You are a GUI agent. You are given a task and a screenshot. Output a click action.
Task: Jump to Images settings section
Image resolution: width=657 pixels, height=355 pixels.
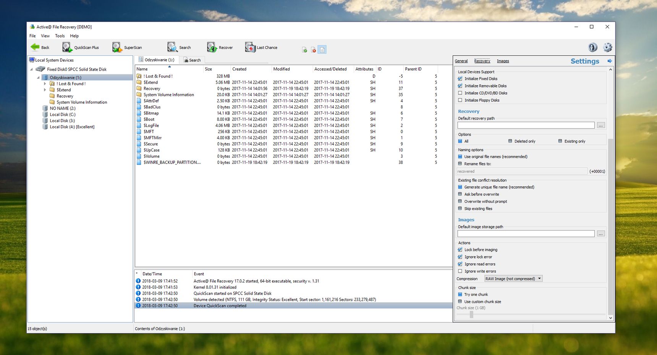(x=503, y=61)
